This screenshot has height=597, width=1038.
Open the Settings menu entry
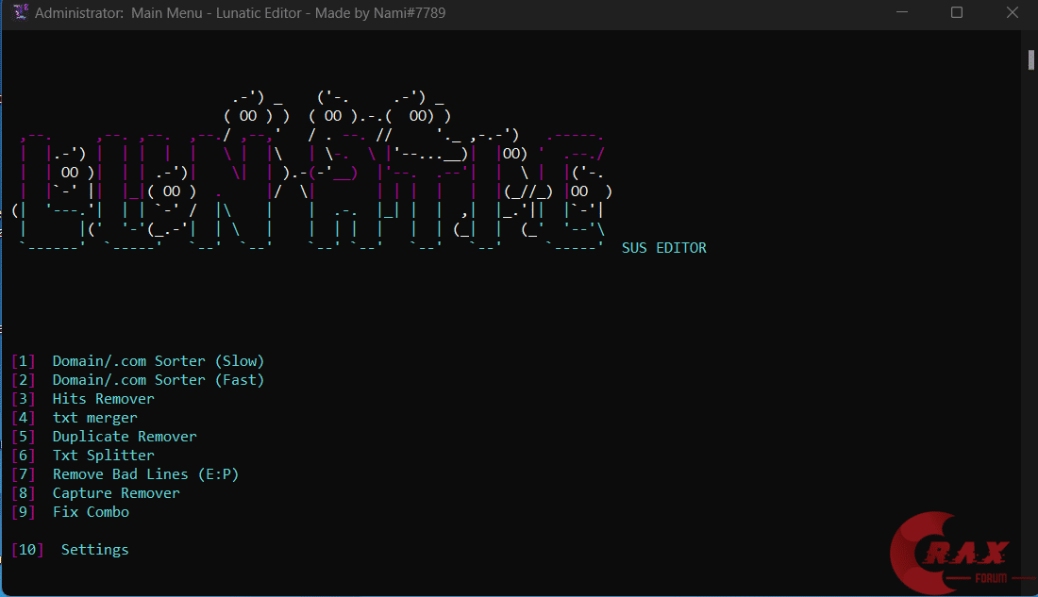(x=94, y=550)
